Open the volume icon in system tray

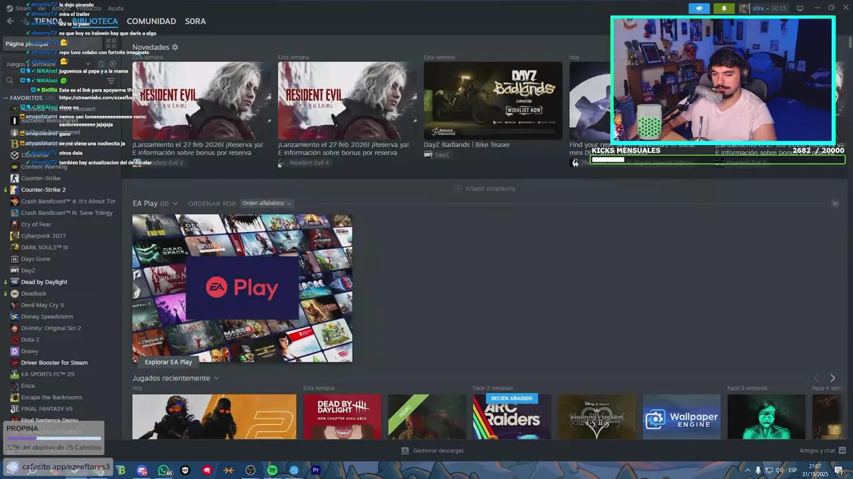778,470
